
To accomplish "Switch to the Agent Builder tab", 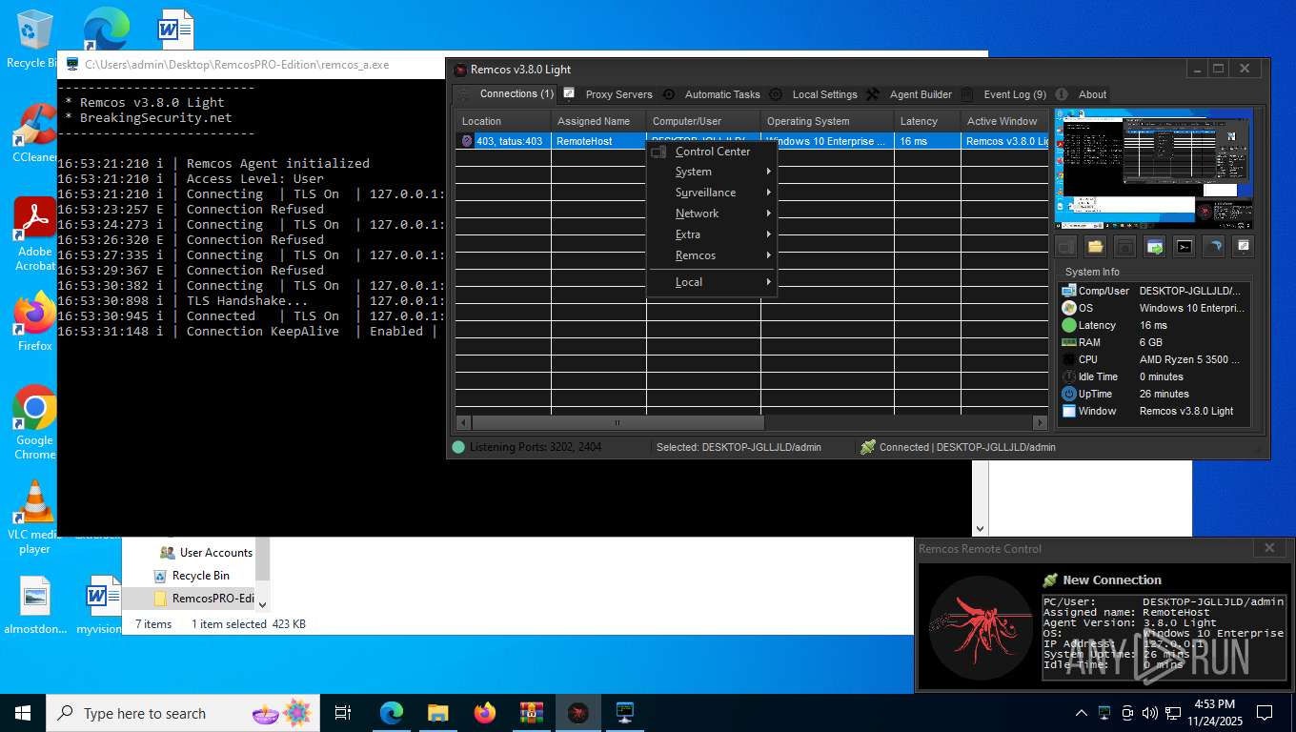I will [x=910, y=94].
